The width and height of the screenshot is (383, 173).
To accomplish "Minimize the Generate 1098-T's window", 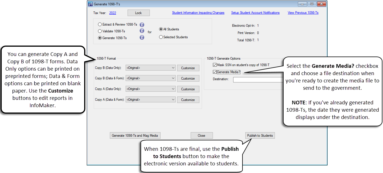I will [x=303, y=4].
